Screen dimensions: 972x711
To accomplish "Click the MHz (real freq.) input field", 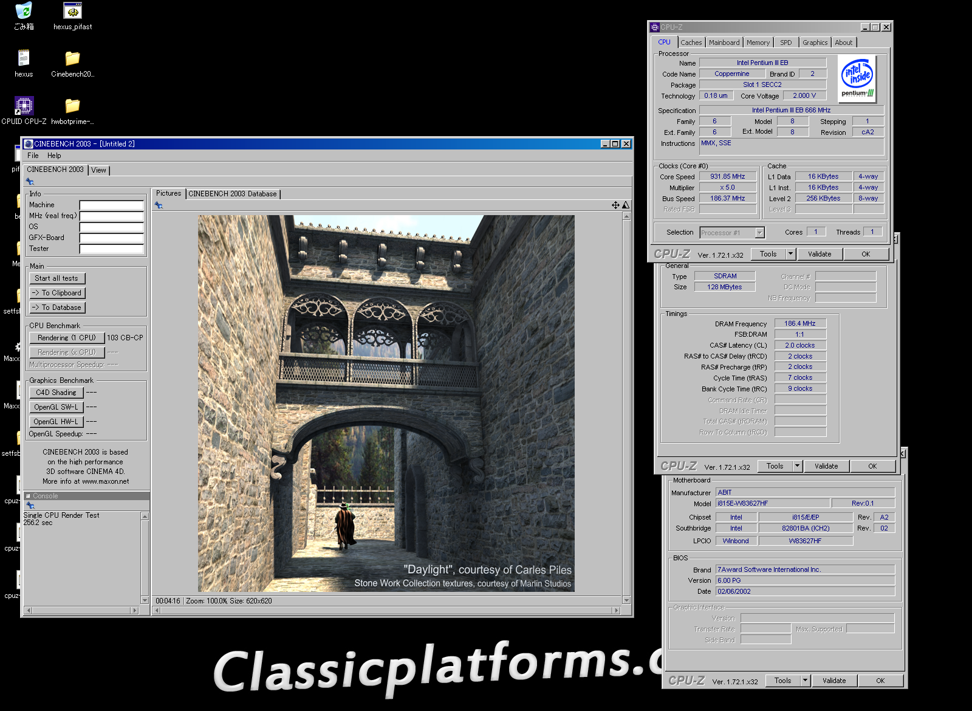I will 112,216.
